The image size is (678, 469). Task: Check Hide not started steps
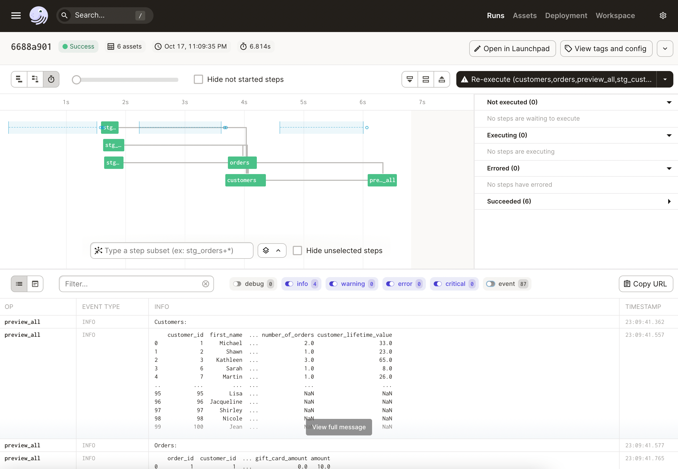tap(198, 79)
